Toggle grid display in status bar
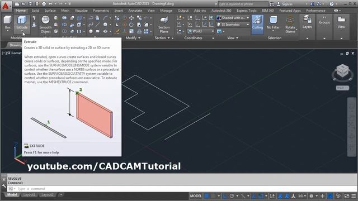 point(207,196)
